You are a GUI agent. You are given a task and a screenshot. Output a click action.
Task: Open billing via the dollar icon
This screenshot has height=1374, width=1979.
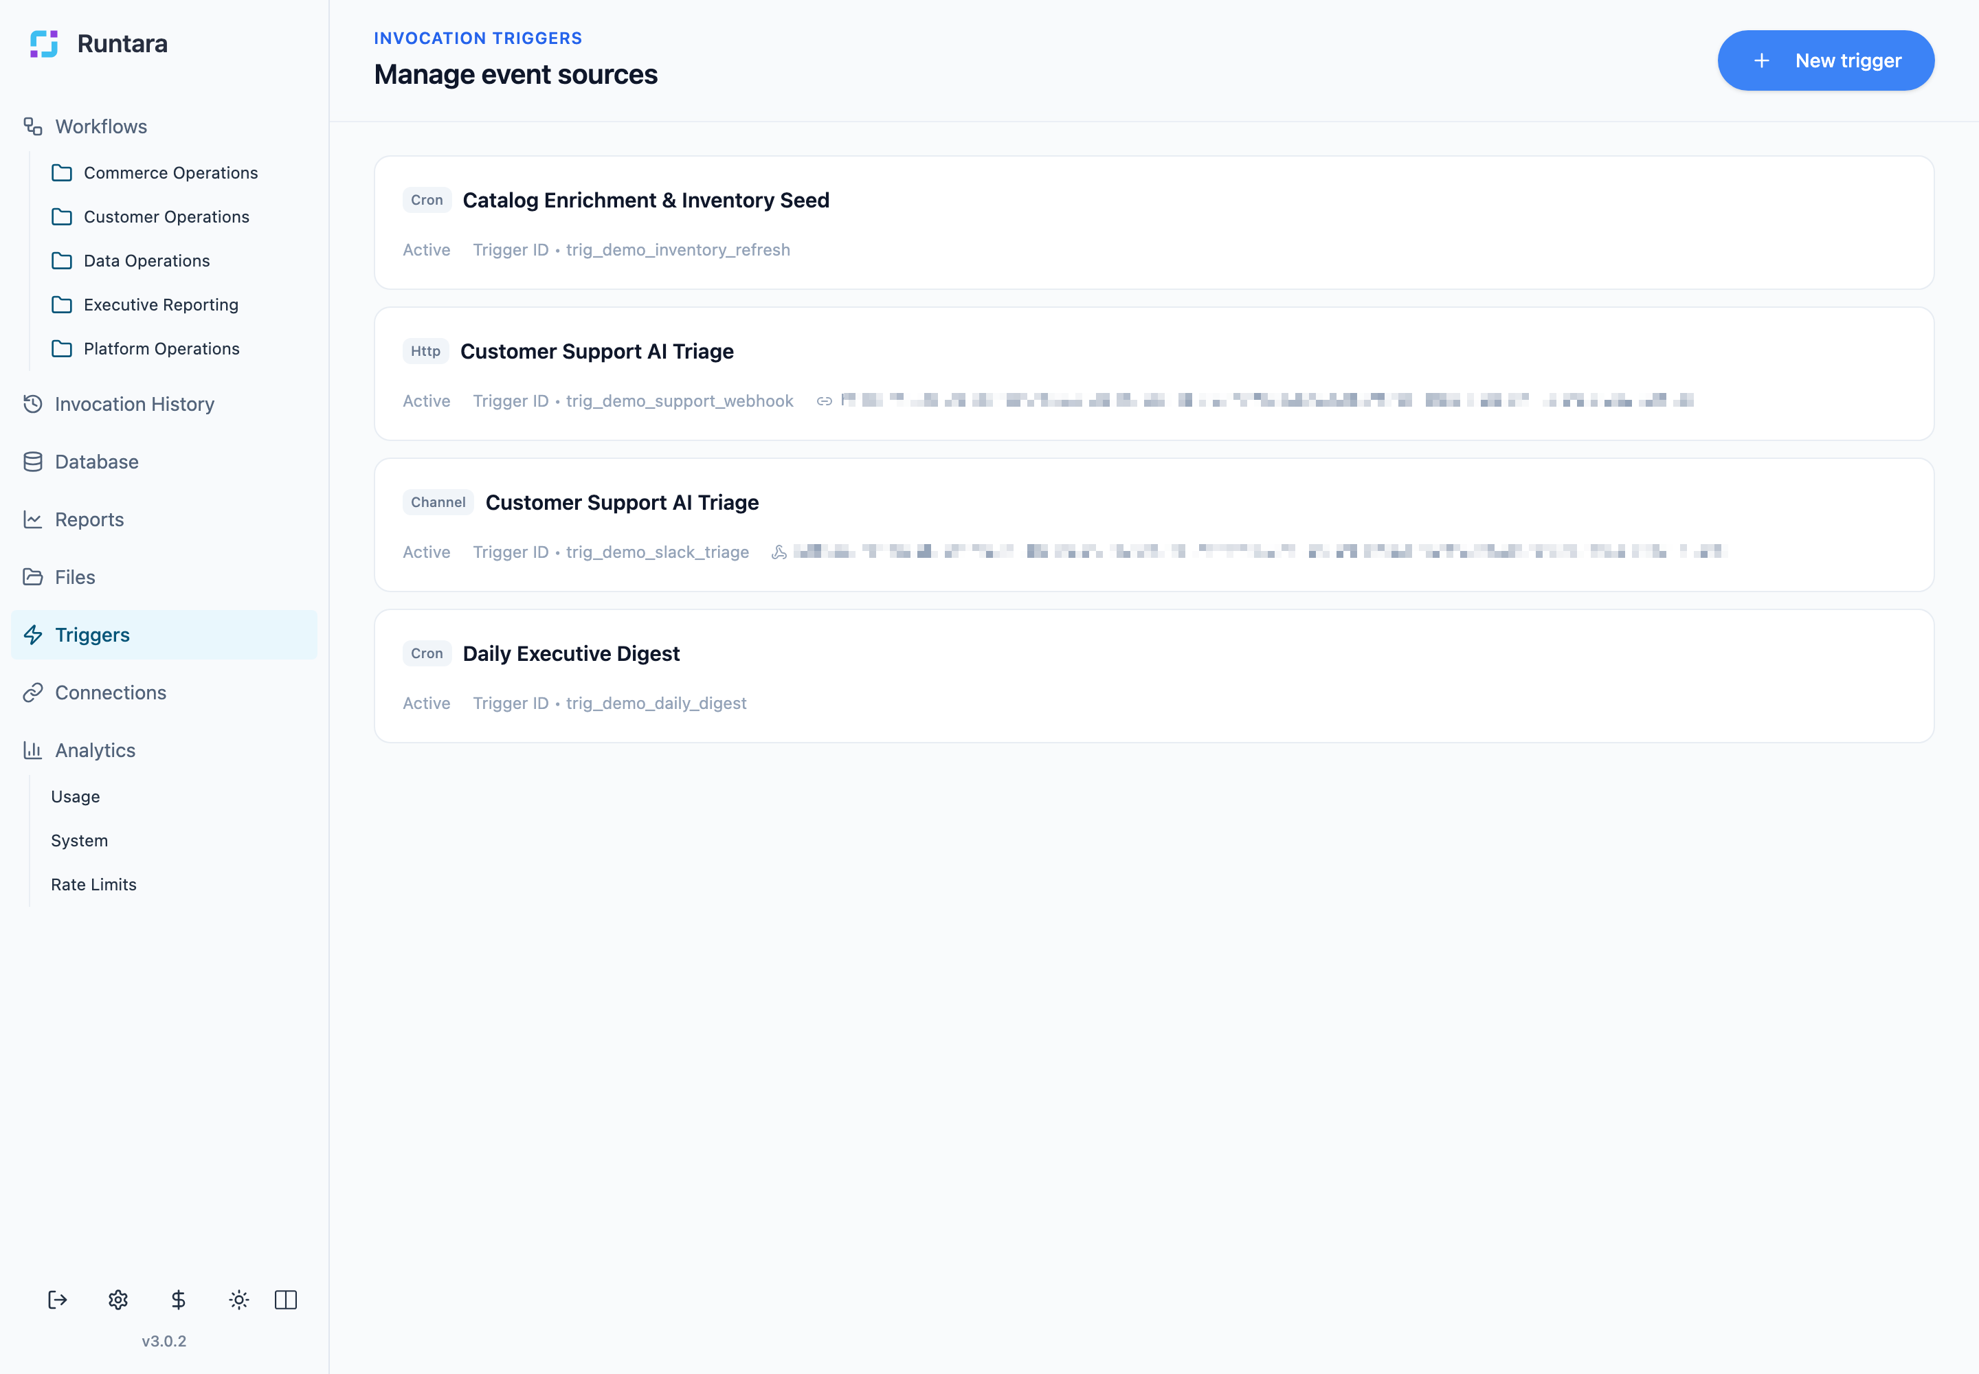pyautogui.click(x=178, y=1299)
